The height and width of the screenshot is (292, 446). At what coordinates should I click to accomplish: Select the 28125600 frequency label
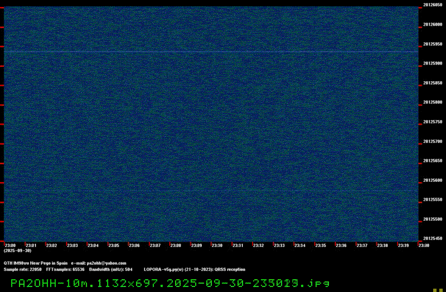pos(433,180)
